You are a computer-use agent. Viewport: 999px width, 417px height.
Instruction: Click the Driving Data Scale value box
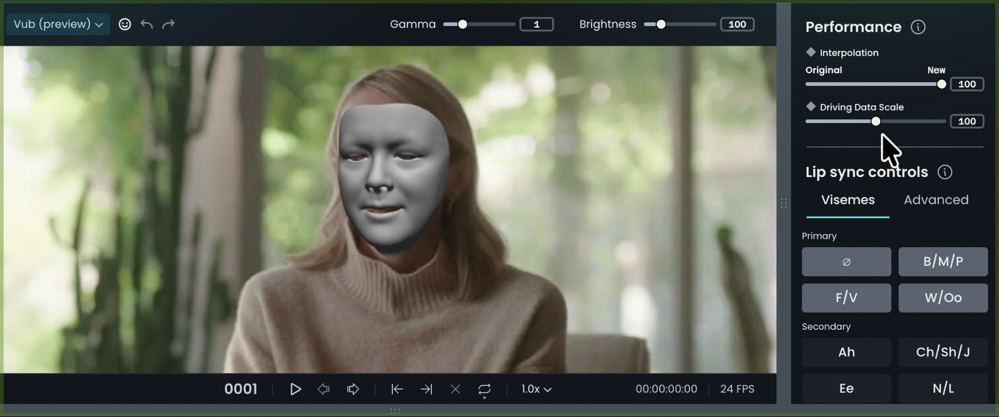967,122
